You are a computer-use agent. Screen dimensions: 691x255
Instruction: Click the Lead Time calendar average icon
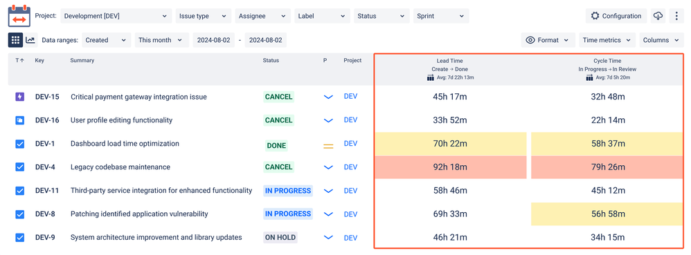coord(431,78)
